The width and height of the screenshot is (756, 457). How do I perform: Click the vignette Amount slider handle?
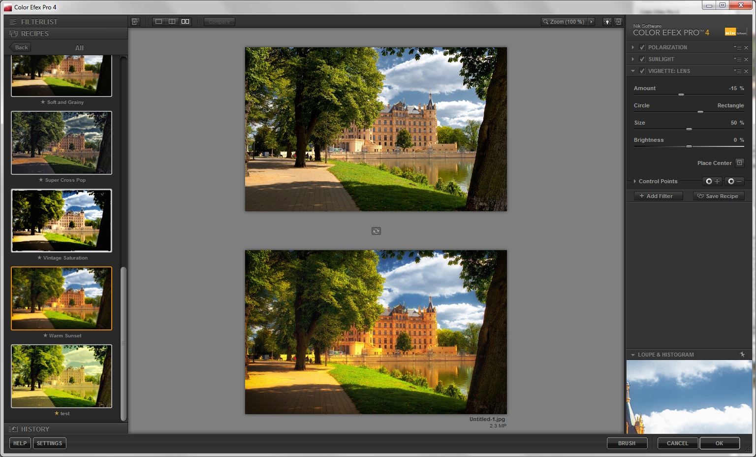coord(681,95)
